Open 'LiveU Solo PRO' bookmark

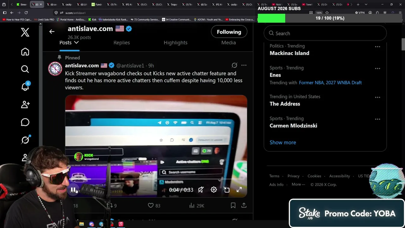click(44, 20)
